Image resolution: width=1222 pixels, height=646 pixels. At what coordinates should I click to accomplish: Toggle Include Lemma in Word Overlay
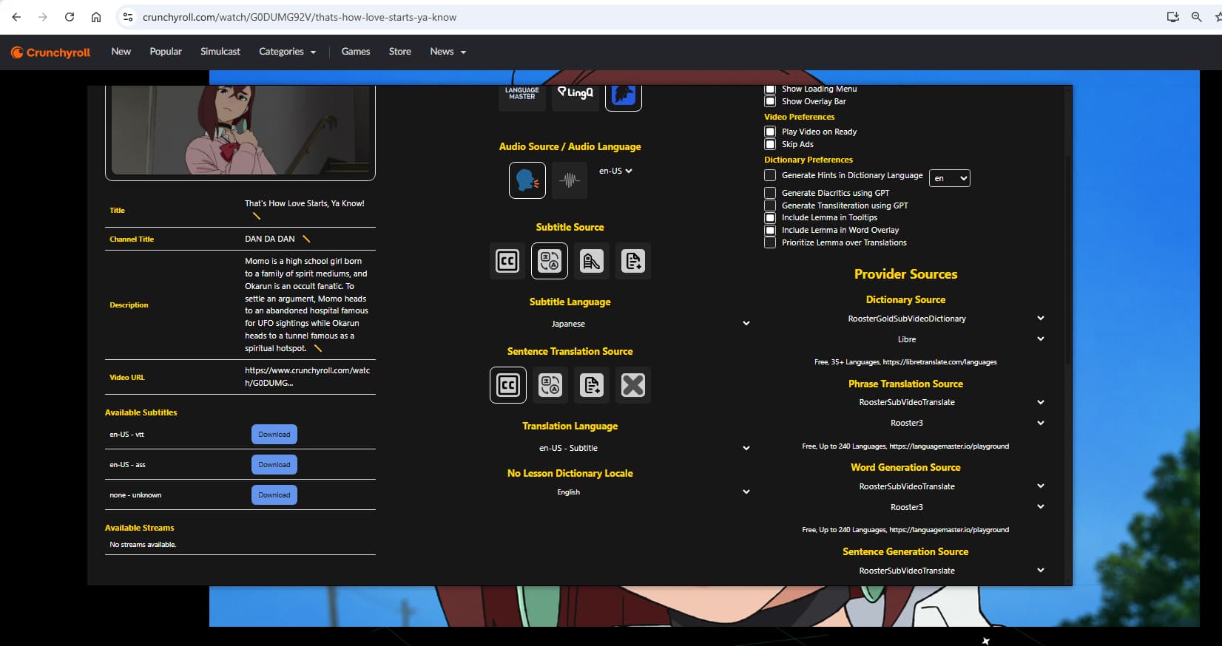[770, 230]
